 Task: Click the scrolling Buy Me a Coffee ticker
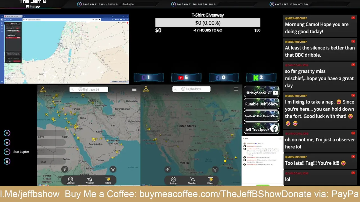coord(180,194)
